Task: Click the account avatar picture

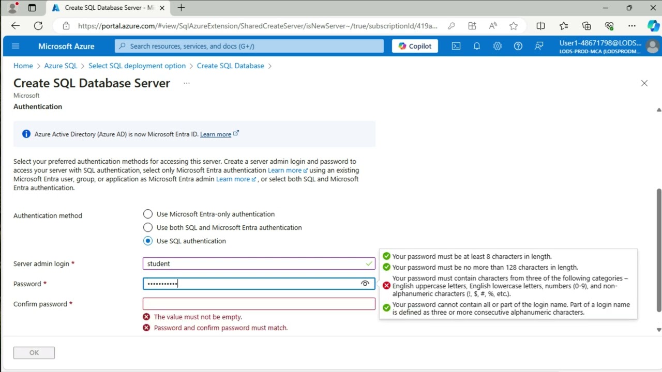Action: (652, 46)
